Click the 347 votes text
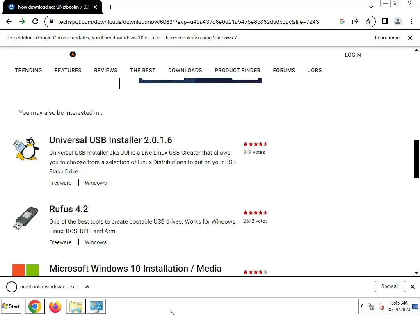Viewport: 420px width, 315px height. point(254,152)
